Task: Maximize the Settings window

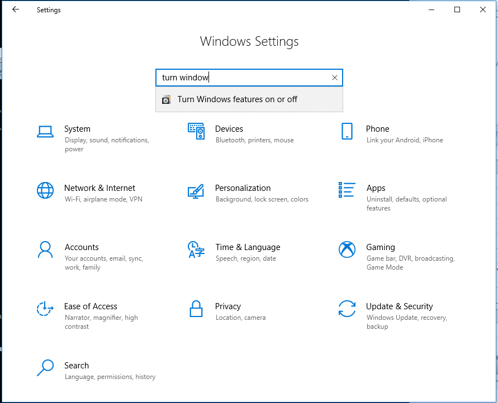Action: pyautogui.click(x=457, y=9)
